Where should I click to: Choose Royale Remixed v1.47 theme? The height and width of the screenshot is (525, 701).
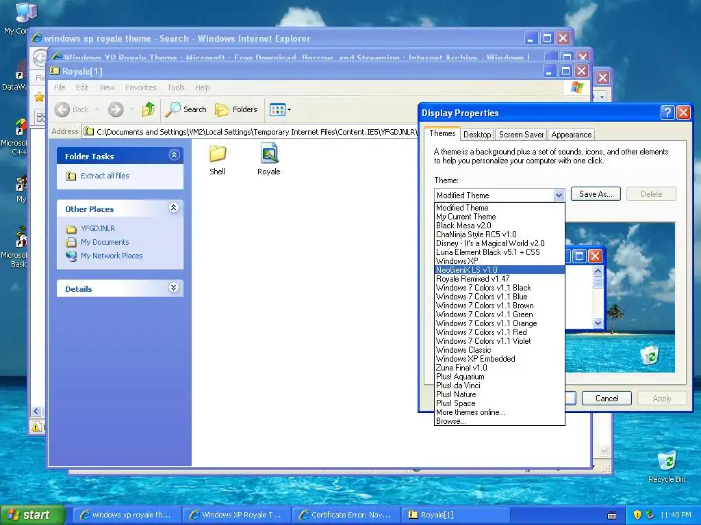(x=499, y=279)
